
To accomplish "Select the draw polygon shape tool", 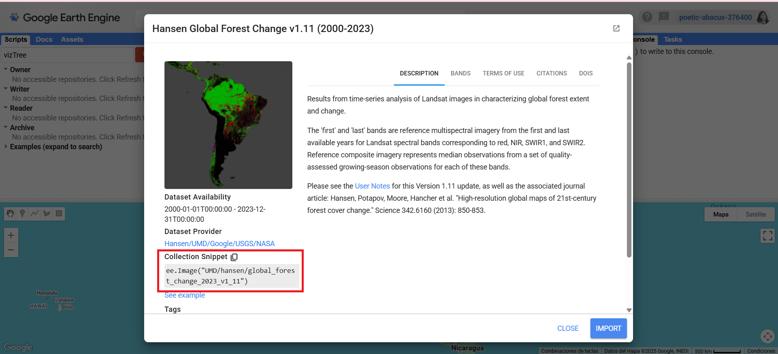I will 47,214.
